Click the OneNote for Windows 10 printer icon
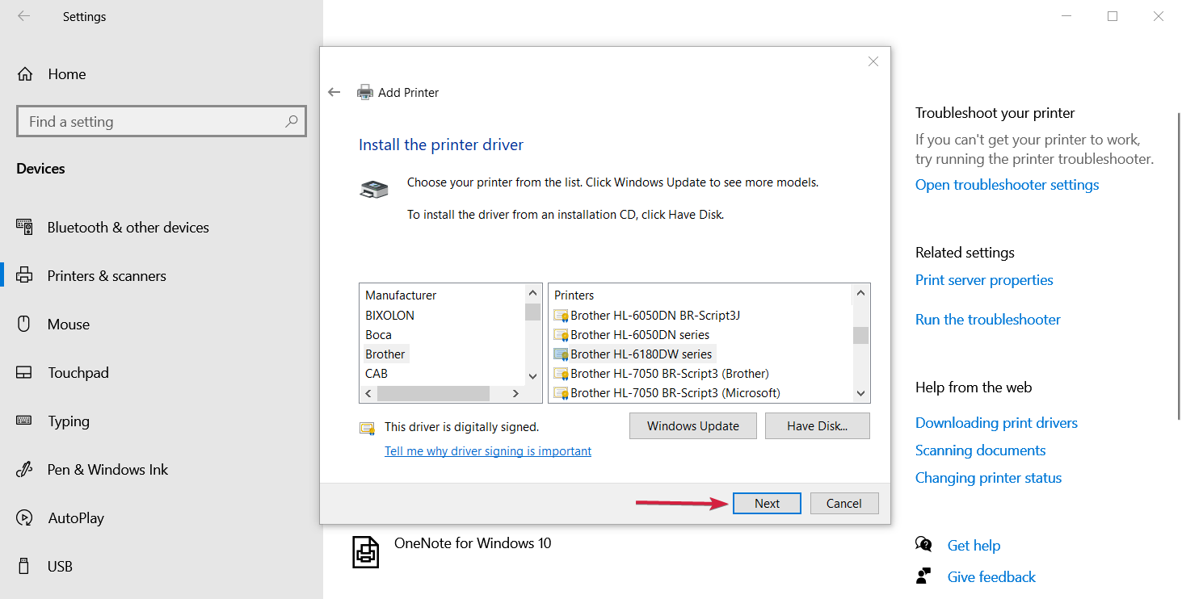The image size is (1182, 599). (x=366, y=551)
